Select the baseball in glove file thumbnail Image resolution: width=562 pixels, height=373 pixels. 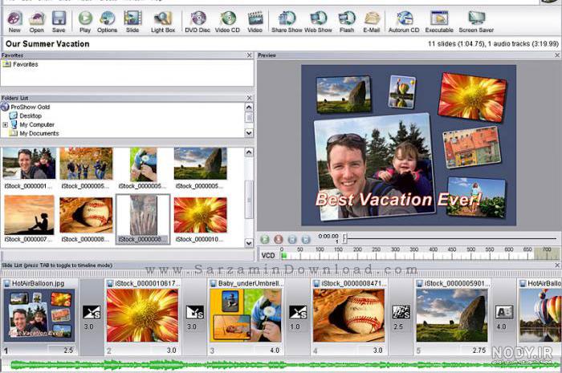pyautogui.click(x=86, y=215)
